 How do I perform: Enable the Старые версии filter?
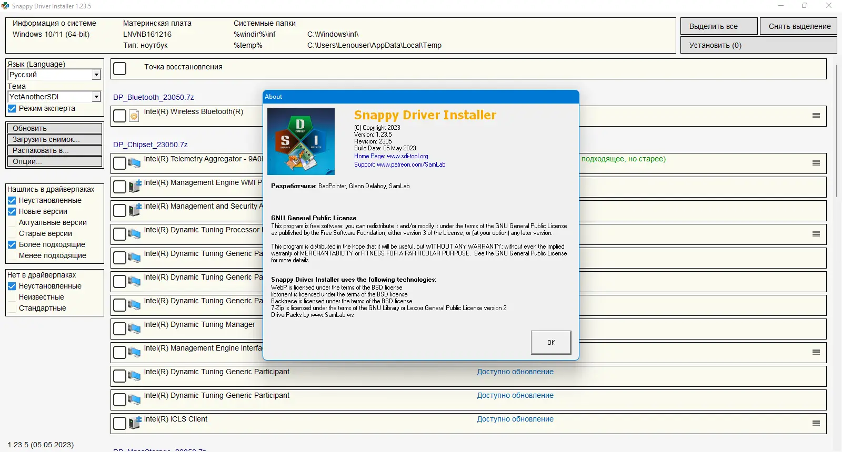coord(12,234)
